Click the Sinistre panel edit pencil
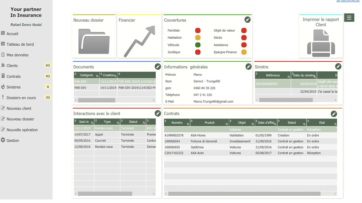Screen dimensions: 362x203 coord(338,66)
